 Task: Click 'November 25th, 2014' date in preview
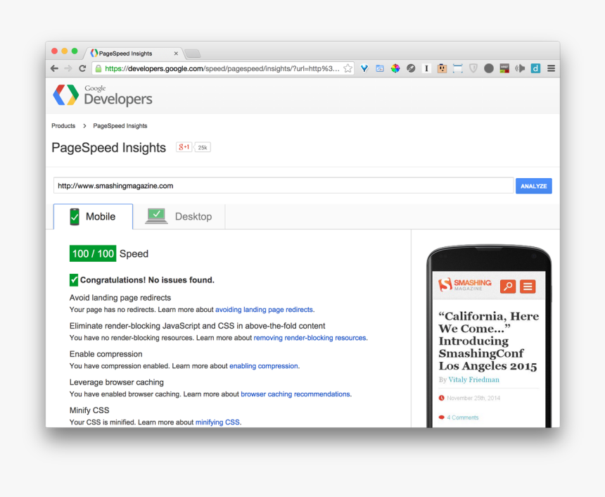click(473, 398)
